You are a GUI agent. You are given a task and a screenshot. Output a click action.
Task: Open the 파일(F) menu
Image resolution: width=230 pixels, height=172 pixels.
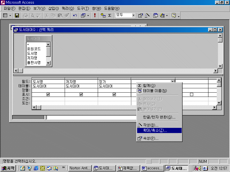(9, 9)
